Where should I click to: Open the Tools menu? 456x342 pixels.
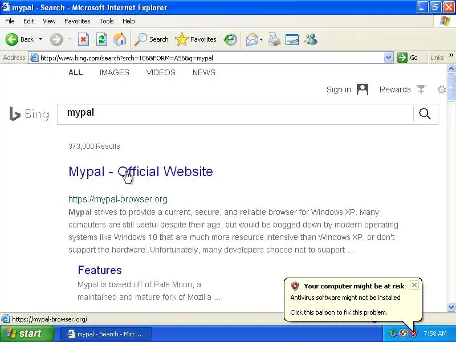tap(107, 21)
